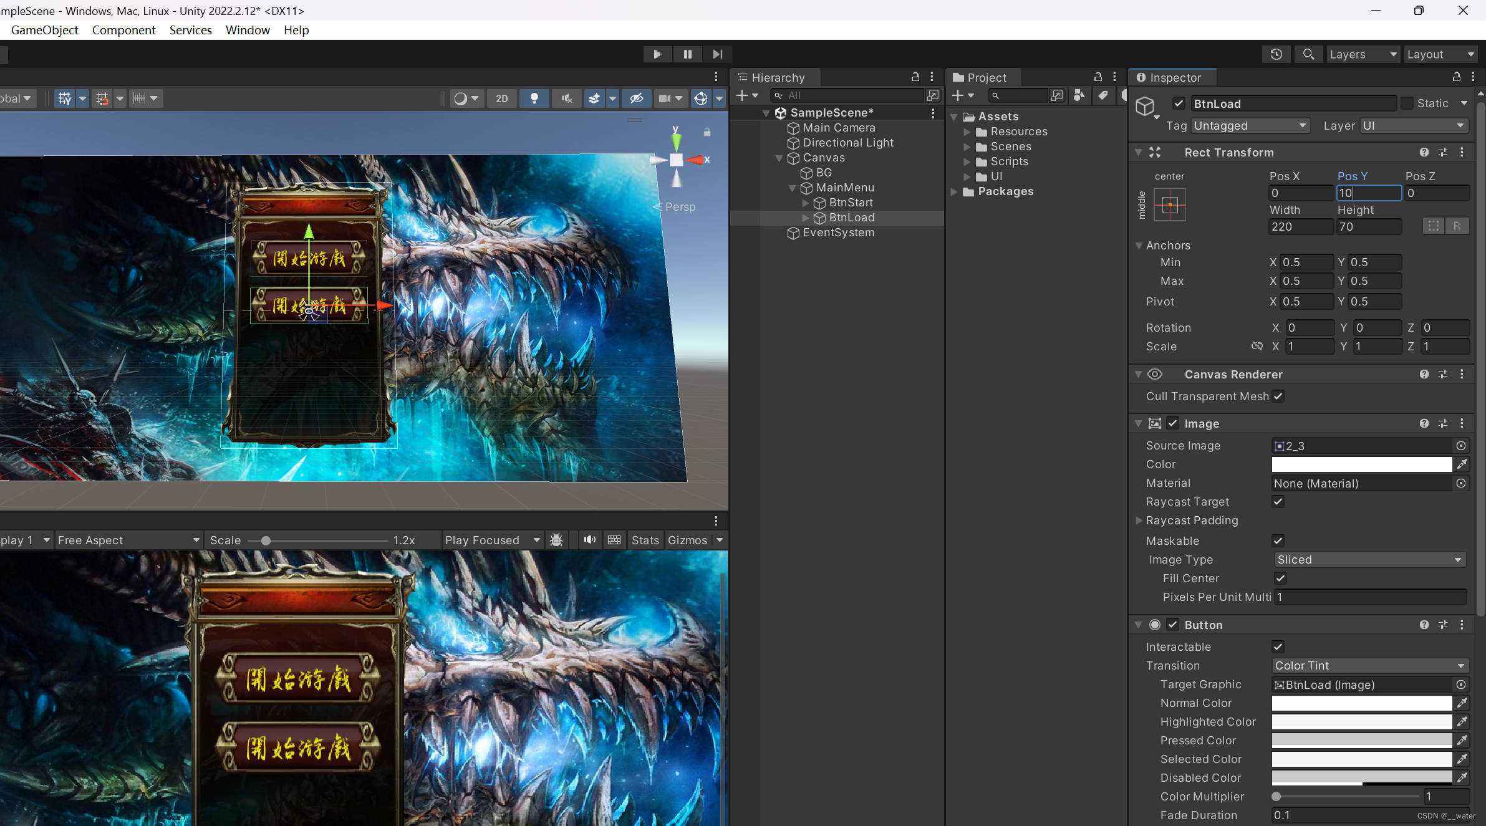Open the Layer dropdown showing UI
The image size is (1486, 826).
point(1413,126)
